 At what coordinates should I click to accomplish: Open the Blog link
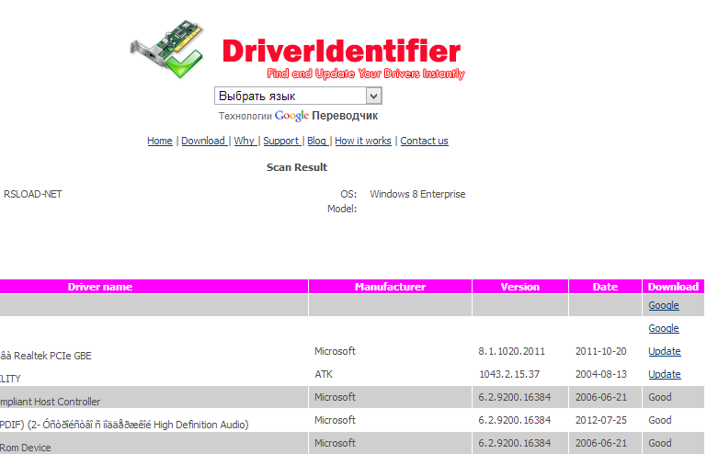pos(317,141)
